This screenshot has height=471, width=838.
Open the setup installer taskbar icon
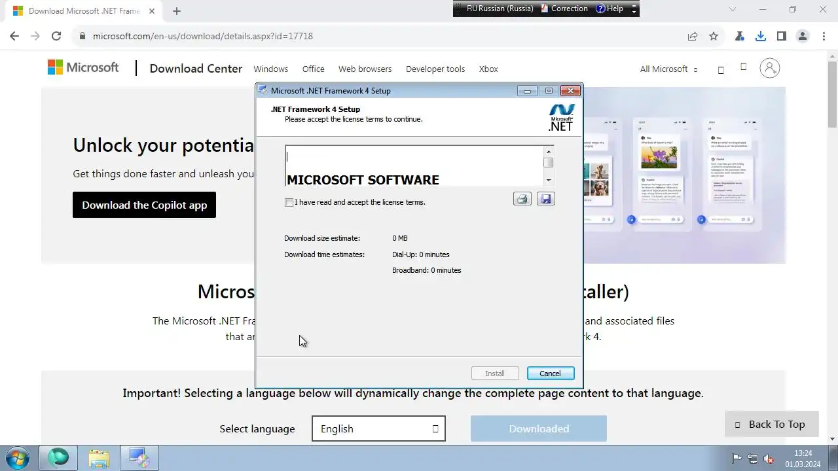pyautogui.click(x=139, y=458)
